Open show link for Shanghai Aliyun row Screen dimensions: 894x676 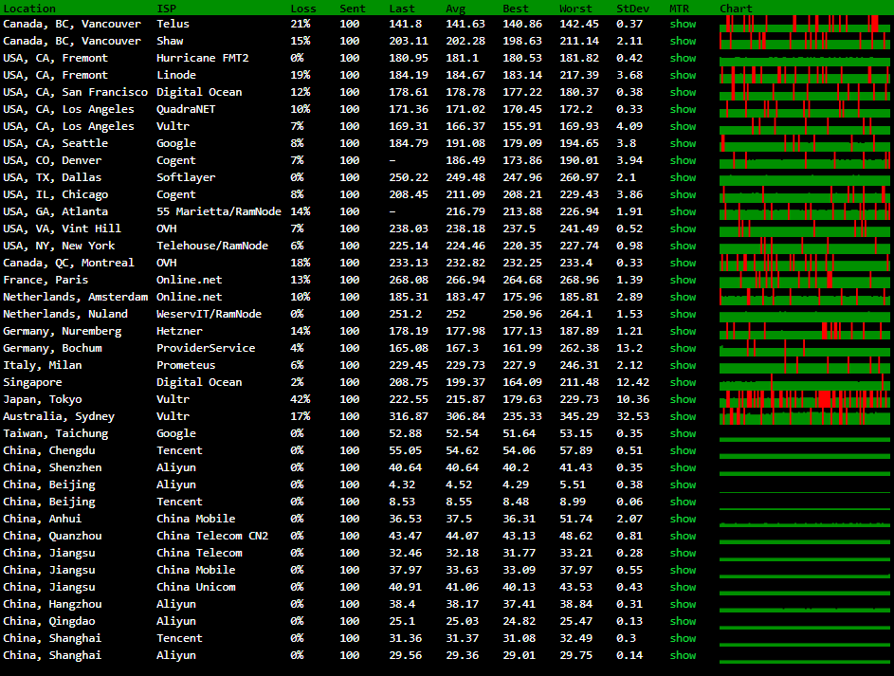682,655
